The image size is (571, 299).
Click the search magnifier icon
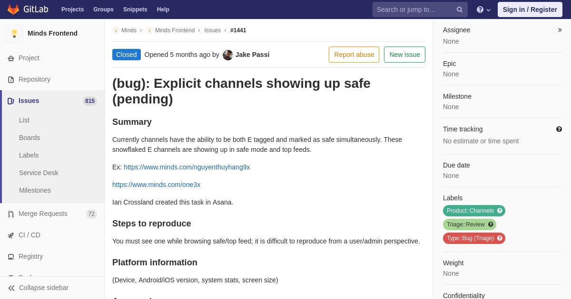pos(460,9)
